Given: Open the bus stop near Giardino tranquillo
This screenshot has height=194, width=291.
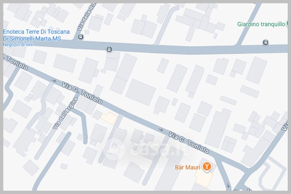Looking at the screenshot, I should [266, 42].
